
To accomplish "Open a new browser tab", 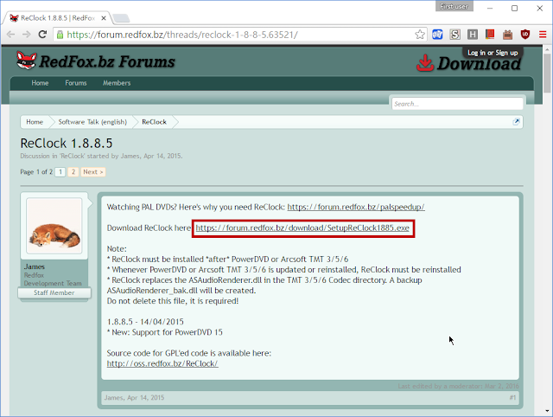I will click(x=121, y=18).
